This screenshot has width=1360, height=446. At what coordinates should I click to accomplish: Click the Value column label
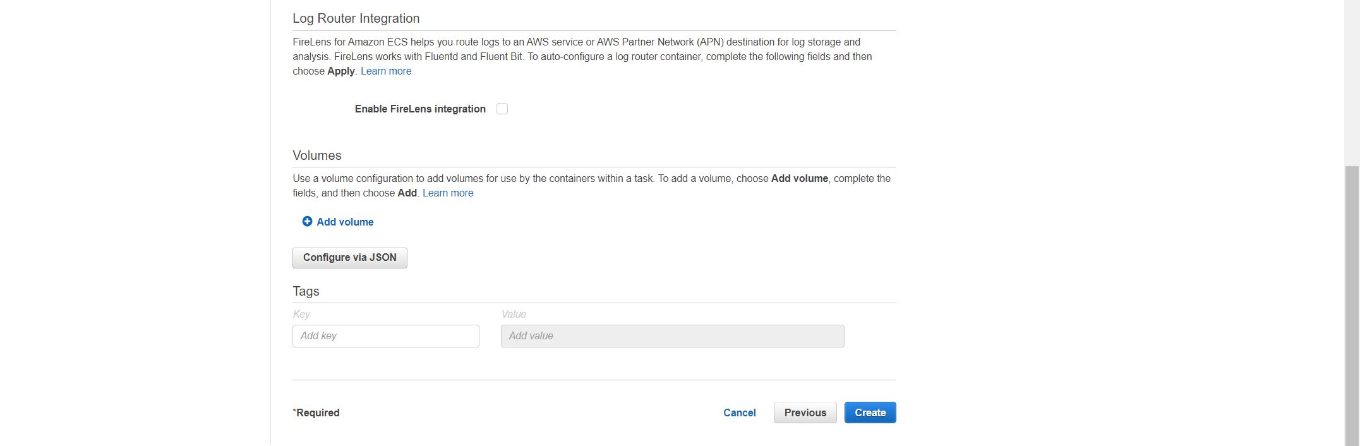(x=514, y=314)
